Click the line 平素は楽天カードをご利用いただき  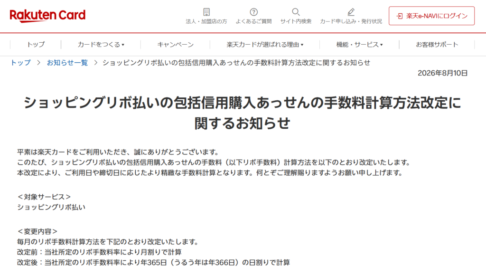[x=118, y=152]
